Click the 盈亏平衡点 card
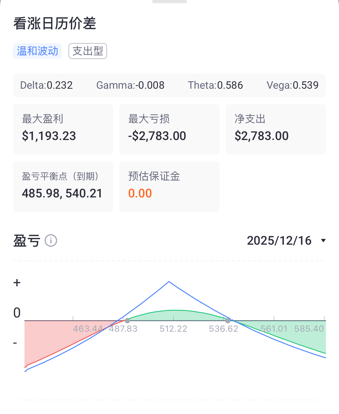 (x=63, y=186)
